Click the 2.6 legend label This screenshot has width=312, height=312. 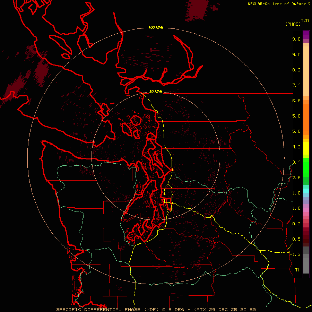click(296, 178)
